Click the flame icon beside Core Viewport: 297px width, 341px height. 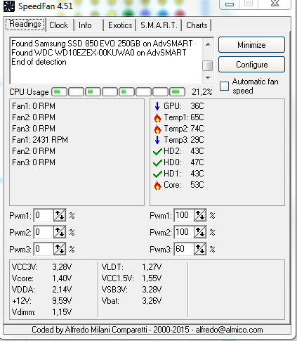click(157, 185)
